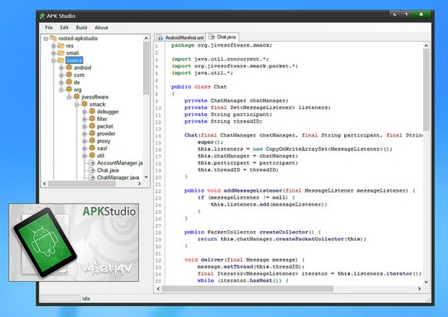Image resolution: width=448 pixels, height=317 pixels.
Task: Click the APKStudio splash logo image
Action: (x=74, y=242)
